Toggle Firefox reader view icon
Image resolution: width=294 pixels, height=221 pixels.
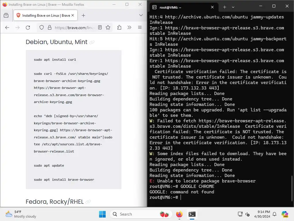[100, 27]
